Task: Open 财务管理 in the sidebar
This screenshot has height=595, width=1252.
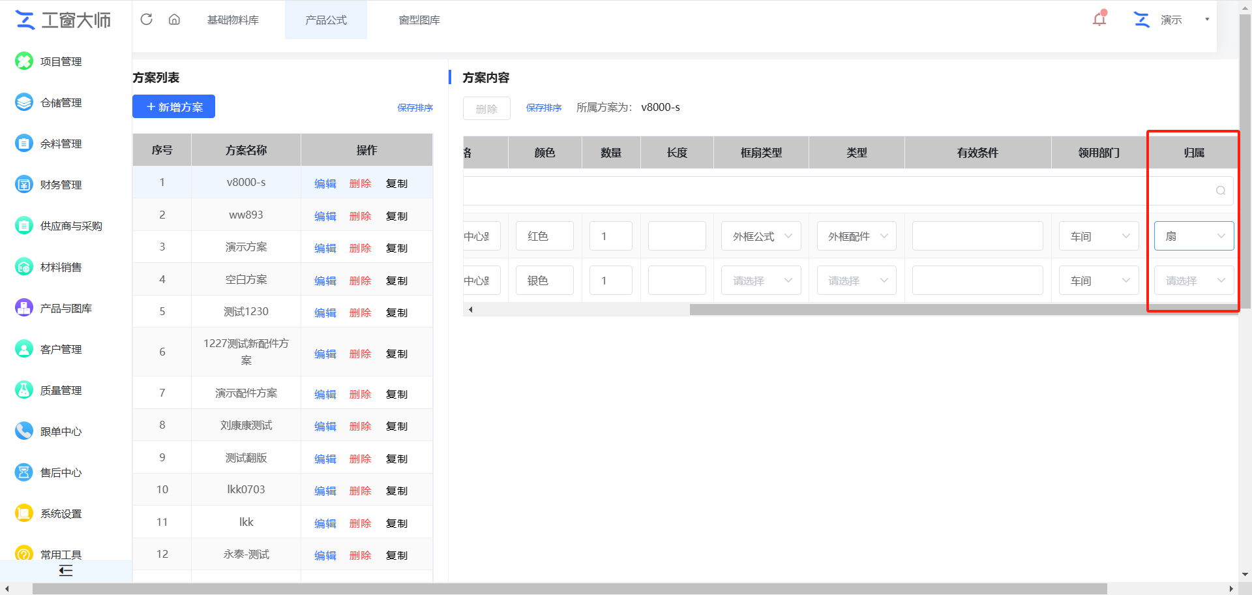Action: (60, 185)
